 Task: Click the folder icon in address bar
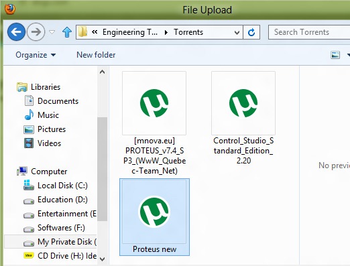(82, 32)
